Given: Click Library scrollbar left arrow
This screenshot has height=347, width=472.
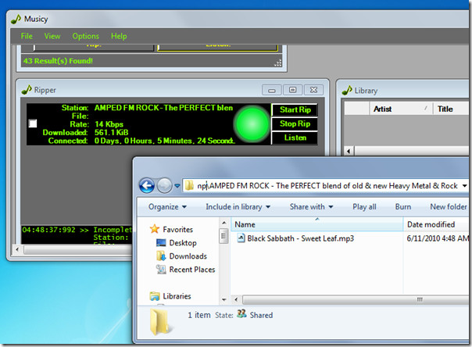Looking at the screenshot, I should [349, 151].
